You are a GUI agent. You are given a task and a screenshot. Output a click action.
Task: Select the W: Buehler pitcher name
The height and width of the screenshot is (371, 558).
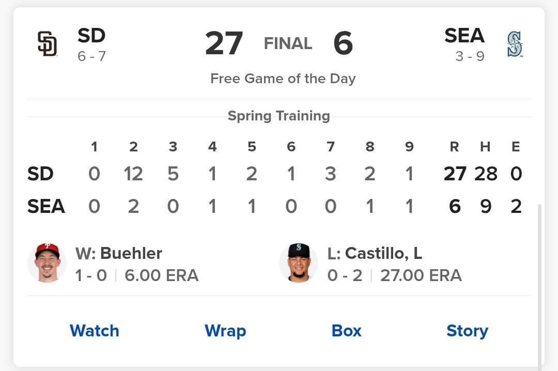point(119,254)
